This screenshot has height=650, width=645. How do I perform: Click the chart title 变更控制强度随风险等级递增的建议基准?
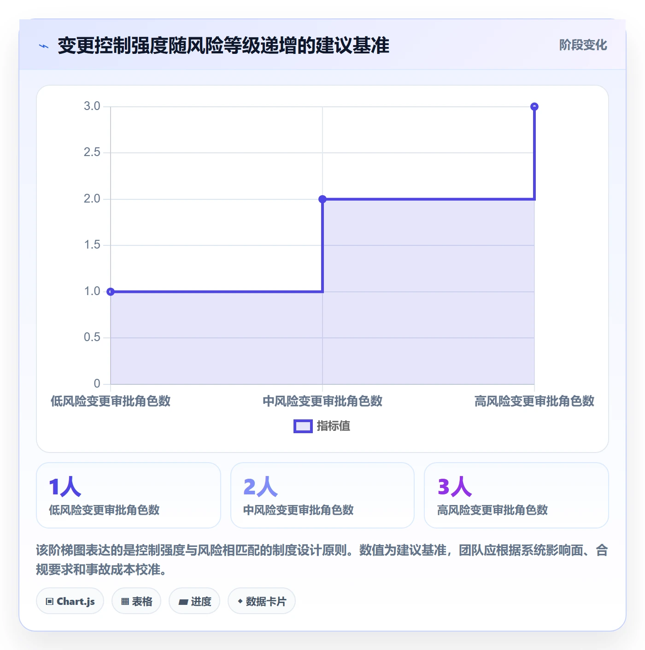pyautogui.click(x=223, y=46)
